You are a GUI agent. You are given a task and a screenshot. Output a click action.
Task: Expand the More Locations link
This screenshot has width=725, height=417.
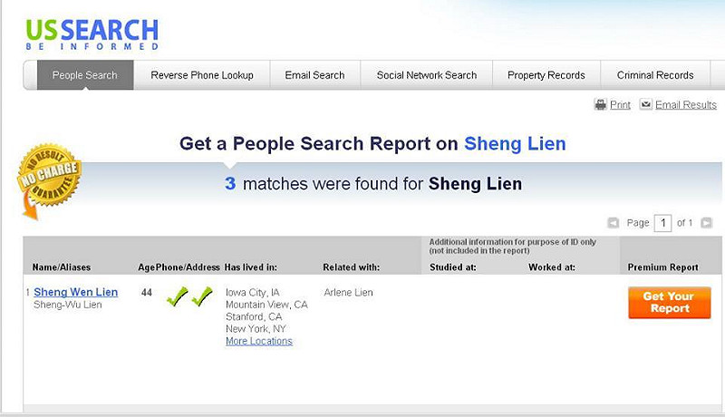click(x=259, y=341)
